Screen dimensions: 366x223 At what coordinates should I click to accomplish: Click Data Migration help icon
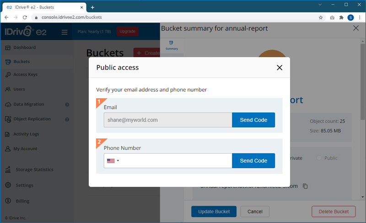(x=67, y=105)
